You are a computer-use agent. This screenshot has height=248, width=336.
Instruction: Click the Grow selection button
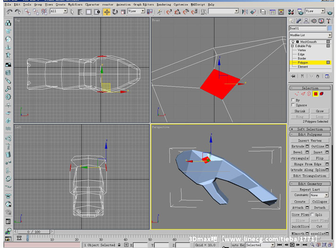[x=320, y=111]
